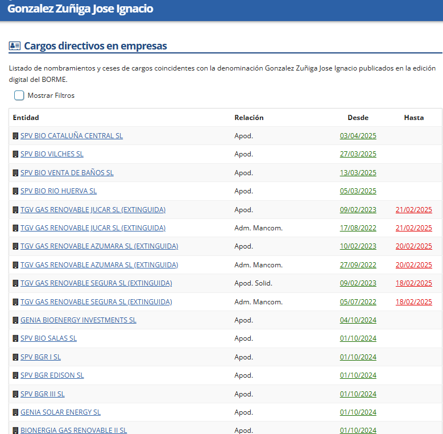Open SPV BGR III SL link
This screenshot has width=443, height=434.
click(x=43, y=394)
